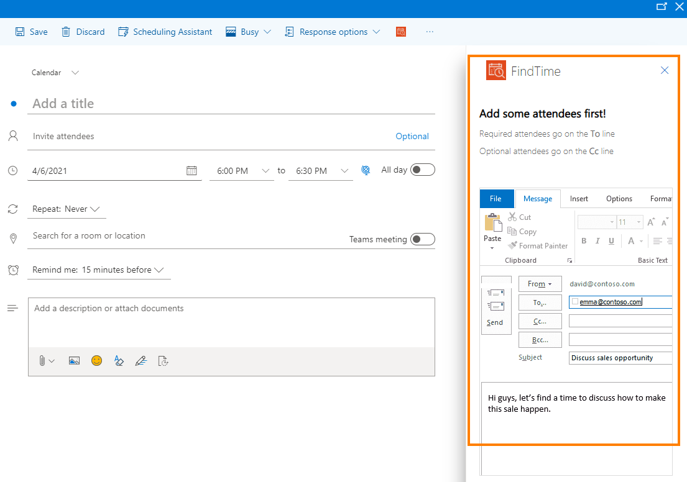Open the File tab
Image resolution: width=687 pixels, height=482 pixels.
click(496, 198)
